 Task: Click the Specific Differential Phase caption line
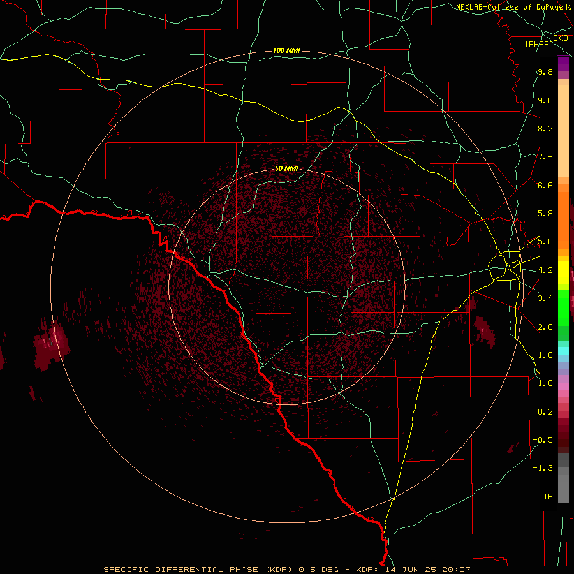tap(286, 570)
